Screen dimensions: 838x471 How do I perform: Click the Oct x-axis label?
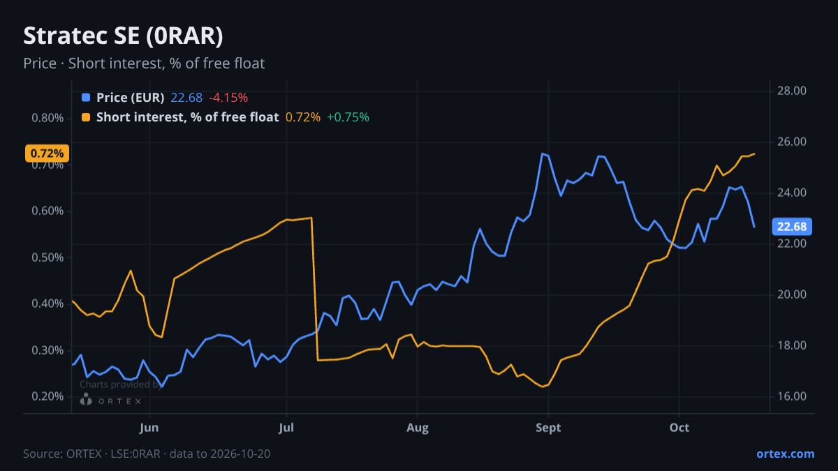coord(679,427)
